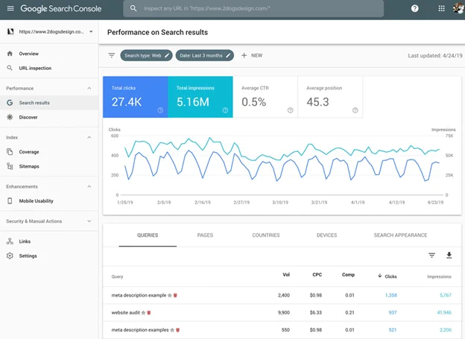This screenshot has width=465, height=339.
Task: Click the search magnifier icon in top bar
Action: [x=133, y=8]
